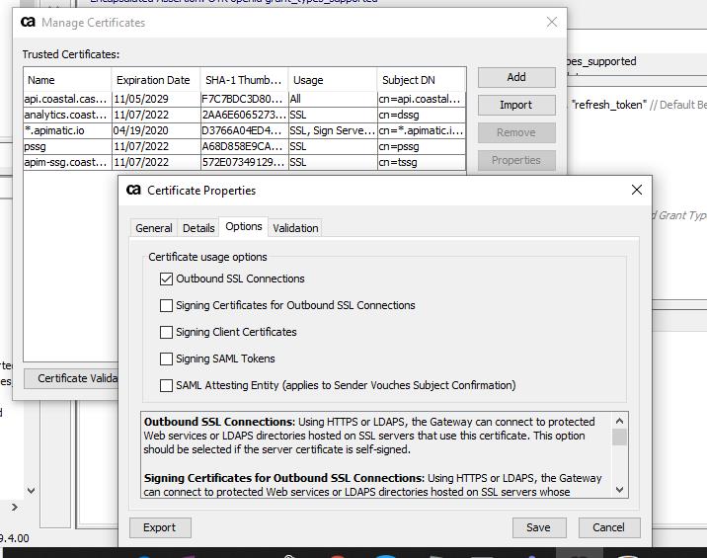This screenshot has height=558, width=707.
Task: Click the cn=tssg subject cell
Action: pos(421,162)
